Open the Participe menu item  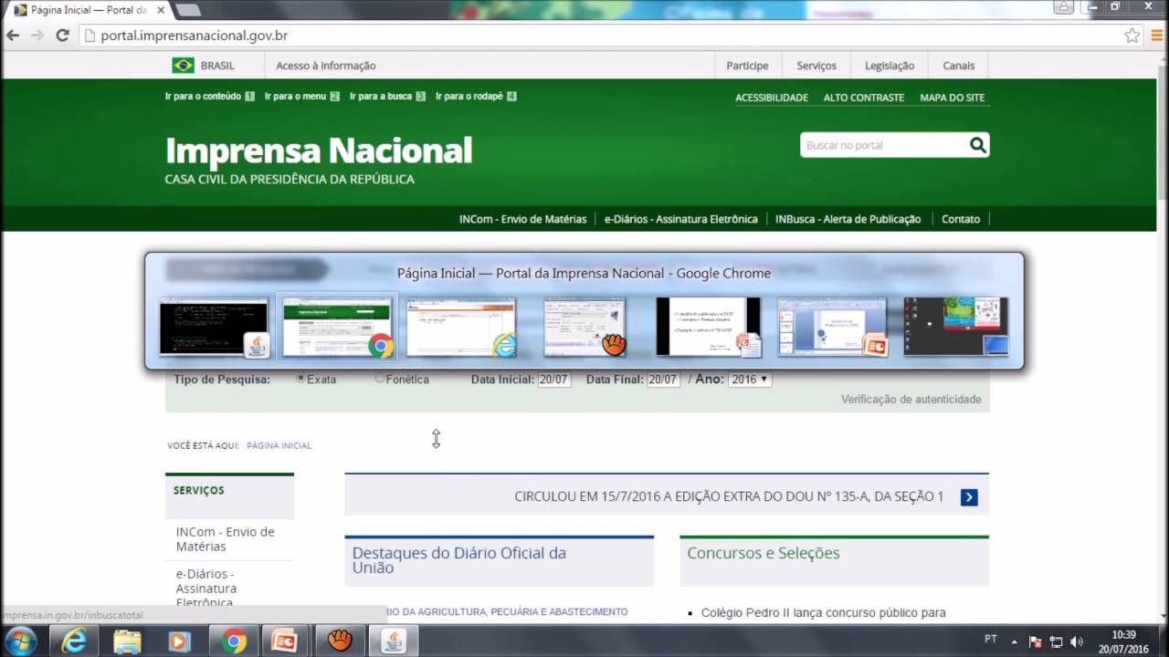[x=747, y=66]
